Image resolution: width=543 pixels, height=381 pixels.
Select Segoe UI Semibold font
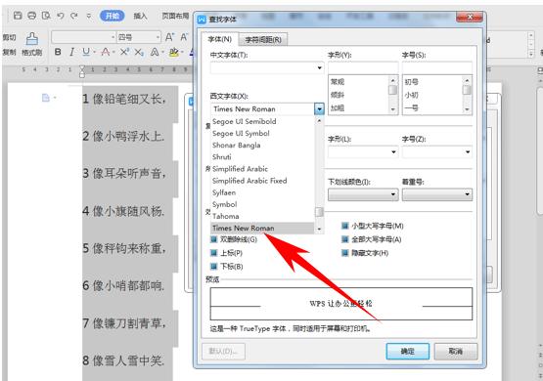pyautogui.click(x=262, y=121)
